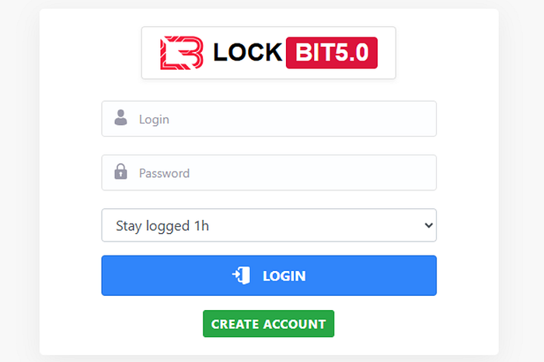
Task: Click the Login placeholder text
Action: pos(154,120)
